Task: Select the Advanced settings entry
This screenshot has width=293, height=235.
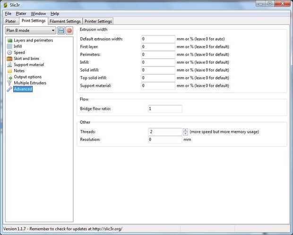Action: (23, 89)
